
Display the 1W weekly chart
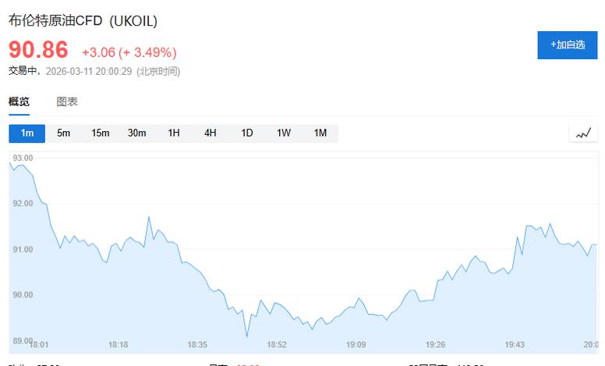[x=283, y=133]
